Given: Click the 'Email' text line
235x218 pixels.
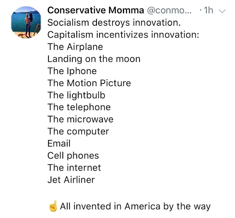Looking at the screenshot, I should tap(59, 143).
